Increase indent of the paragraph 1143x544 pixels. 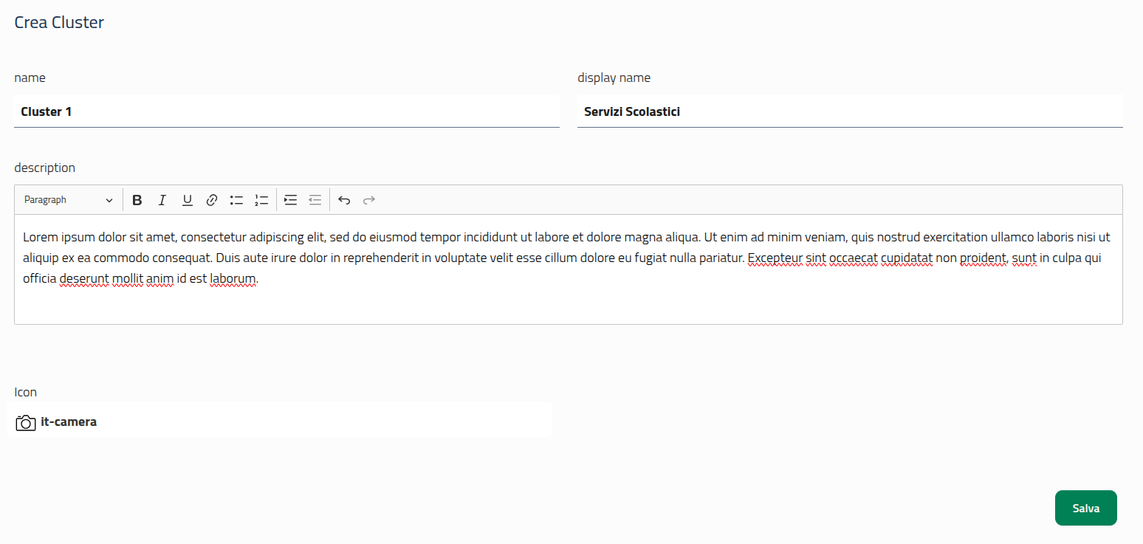pyautogui.click(x=290, y=200)
